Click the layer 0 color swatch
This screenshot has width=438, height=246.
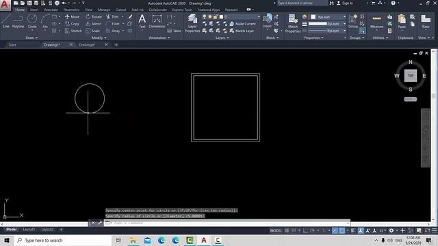[221, 16]
